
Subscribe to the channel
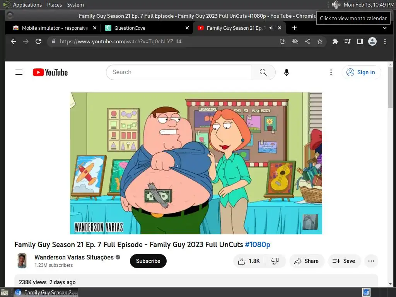coord(148,261)
